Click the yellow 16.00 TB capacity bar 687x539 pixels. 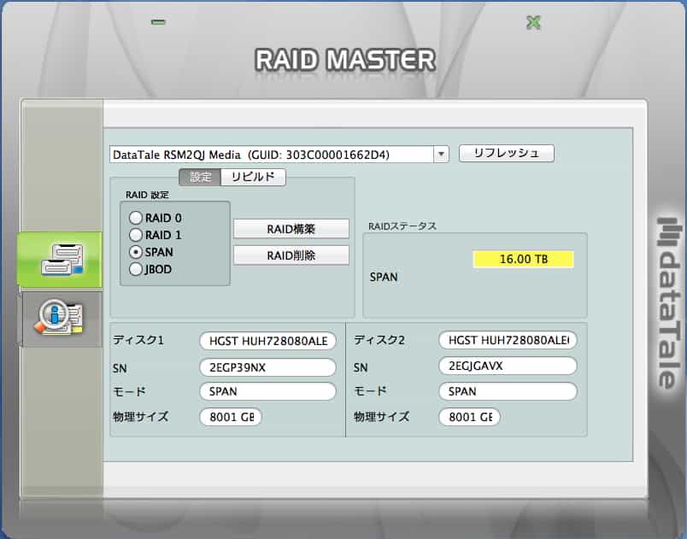tap(523, 259)
